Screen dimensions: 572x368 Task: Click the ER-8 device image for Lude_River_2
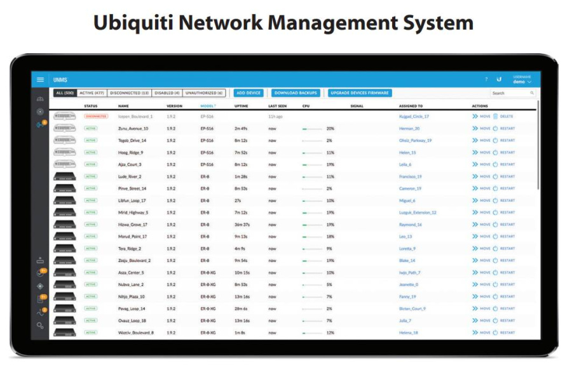click(x=65, y=177)
